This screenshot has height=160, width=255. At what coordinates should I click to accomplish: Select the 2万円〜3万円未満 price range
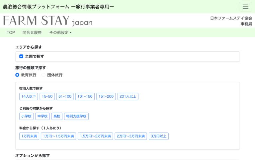coord(130,136)
